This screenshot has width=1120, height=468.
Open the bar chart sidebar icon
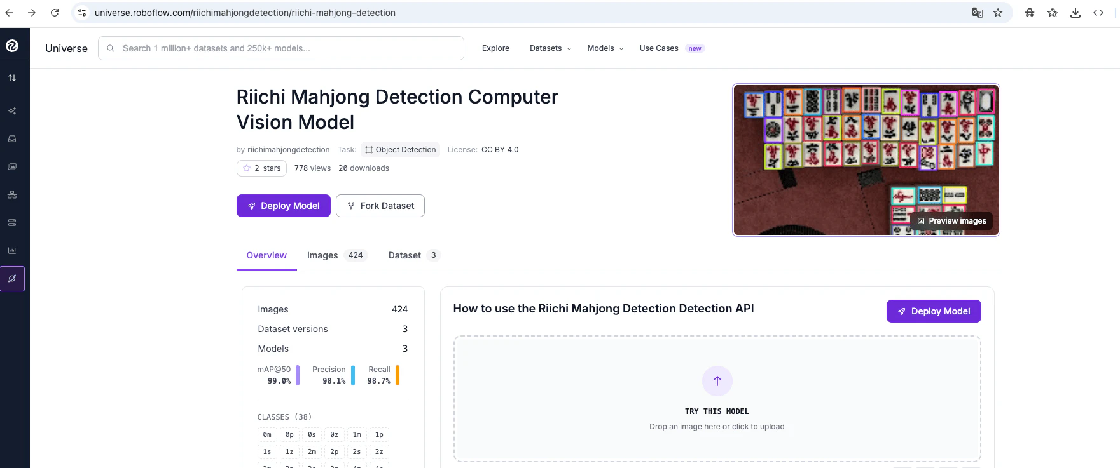point(12,251)
